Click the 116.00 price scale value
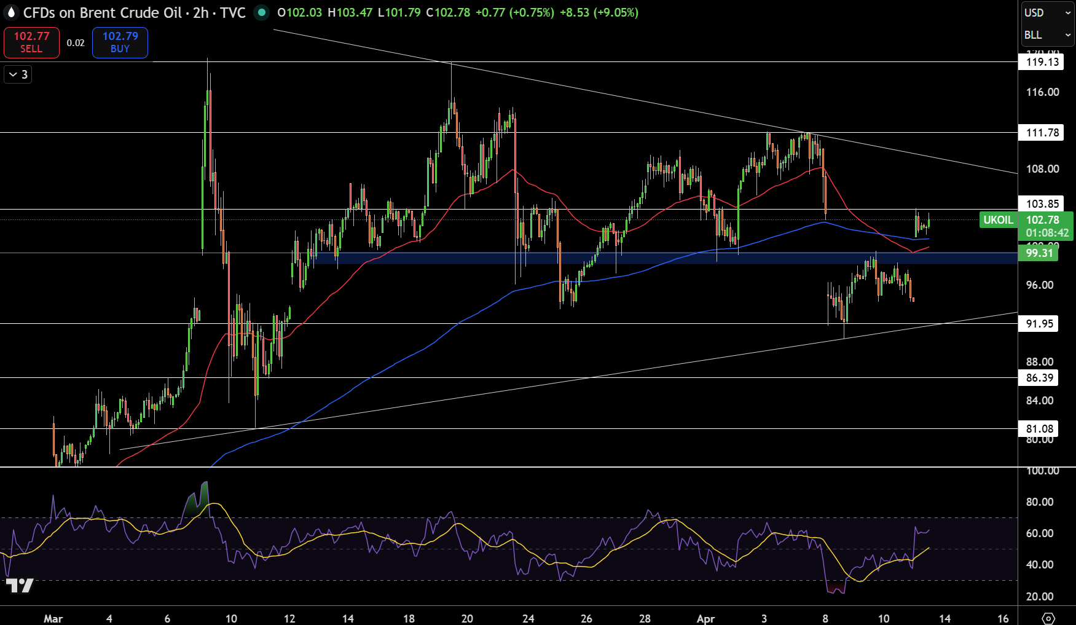 click(x=1042, y=92)
